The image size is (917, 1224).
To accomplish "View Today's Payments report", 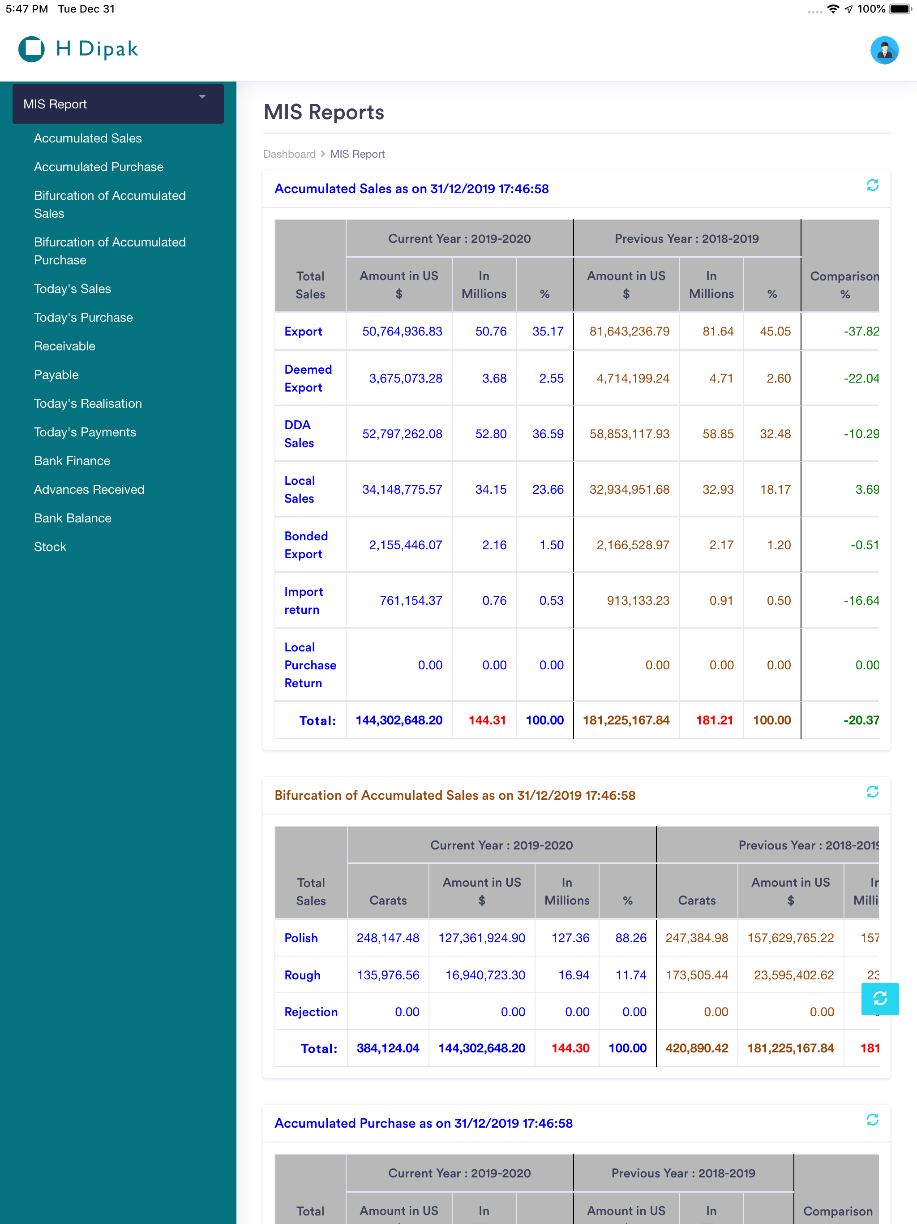I will 85,432.
